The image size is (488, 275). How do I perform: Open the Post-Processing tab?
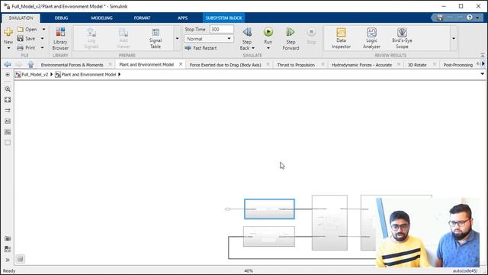pos(458,65)
